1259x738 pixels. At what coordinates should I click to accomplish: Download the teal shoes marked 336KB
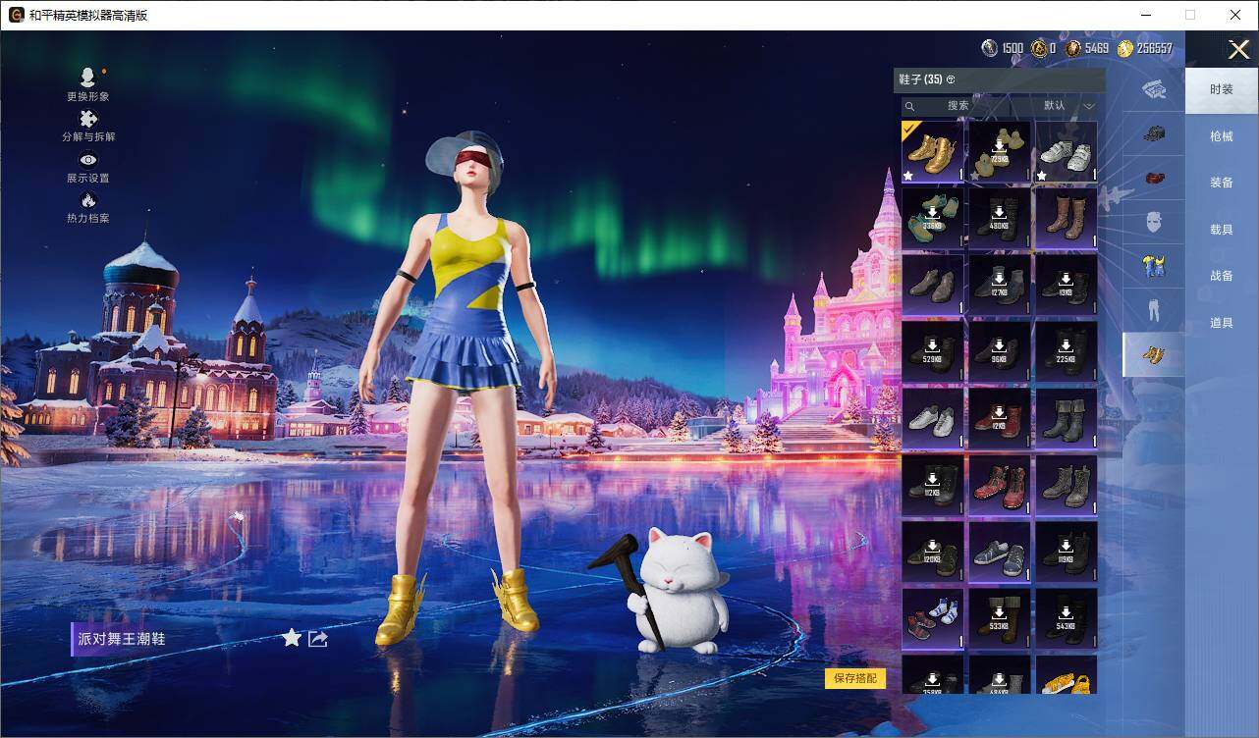click(933, 219)
